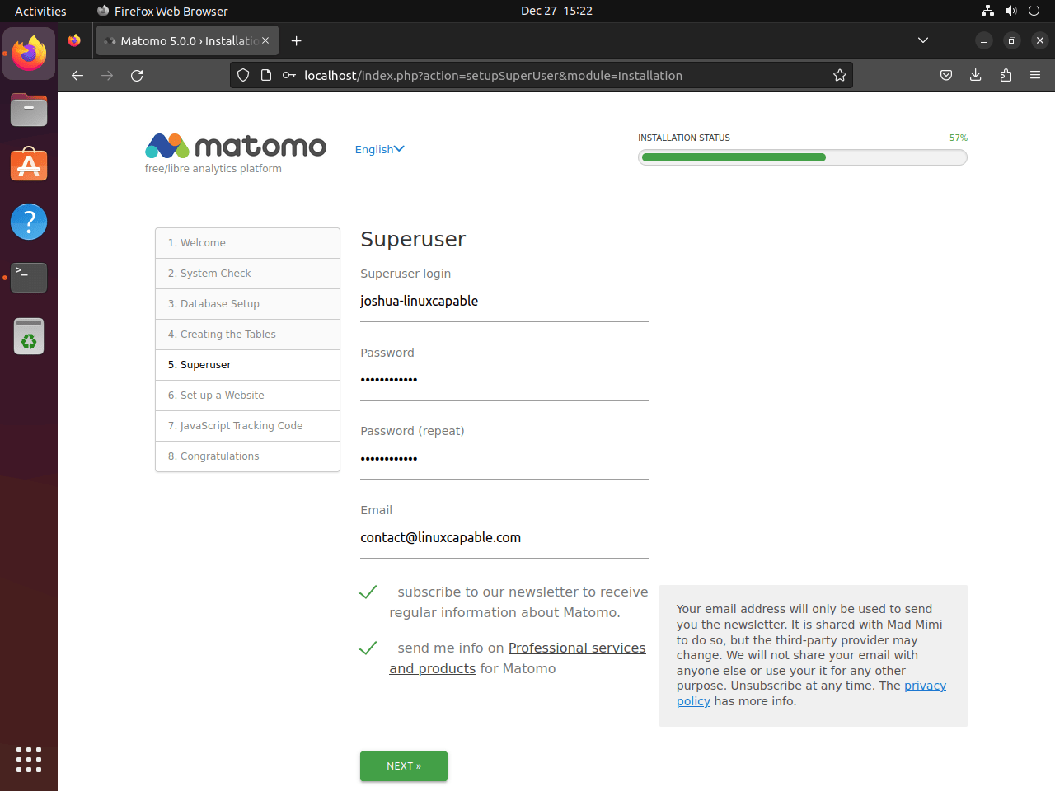Open the privacy policy link

coord(811,693)
